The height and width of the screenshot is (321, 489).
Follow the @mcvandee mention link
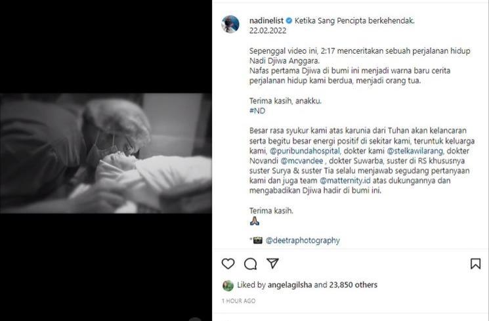(x=302, y=161)
